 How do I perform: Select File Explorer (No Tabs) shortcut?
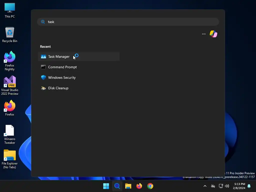10,159
